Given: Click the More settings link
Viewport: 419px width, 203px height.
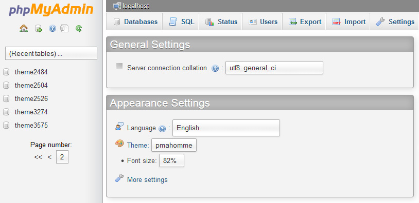Looking at the screenshot, I should pyautogui.click(x=147, y=179).
